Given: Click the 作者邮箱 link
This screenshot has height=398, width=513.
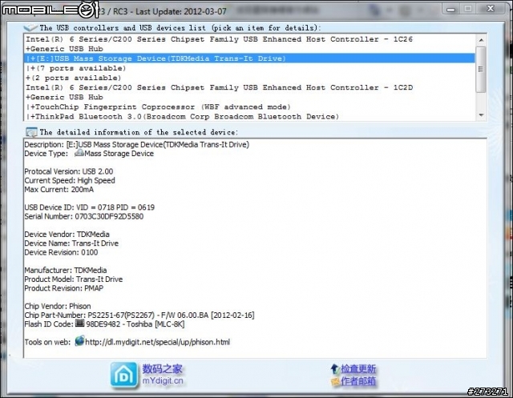Looking at the screenshot, I should tap(358, 381).
